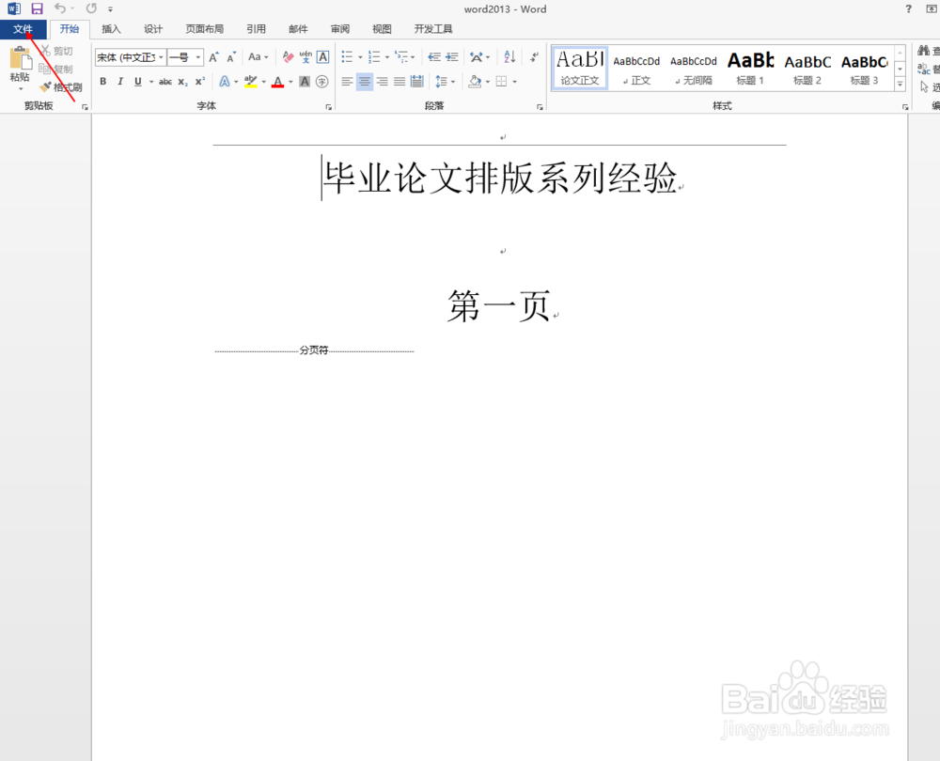Expand the font color dropdown arrow
Image resolution: width=940 pixels, height=761 pixels.
tap(290, 81)
